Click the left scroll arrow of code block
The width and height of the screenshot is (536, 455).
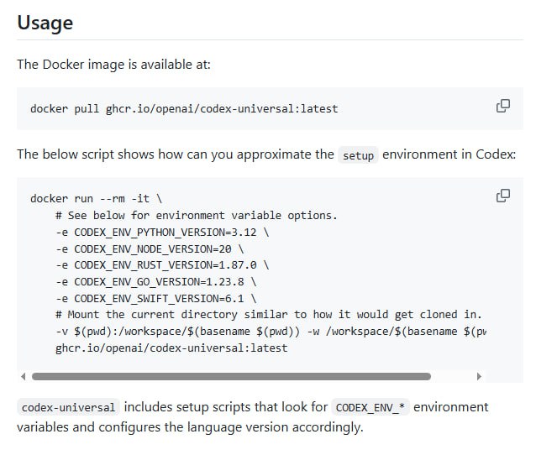click(24, 376)
